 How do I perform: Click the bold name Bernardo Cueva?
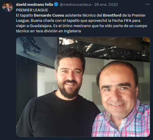pos(49,15)
